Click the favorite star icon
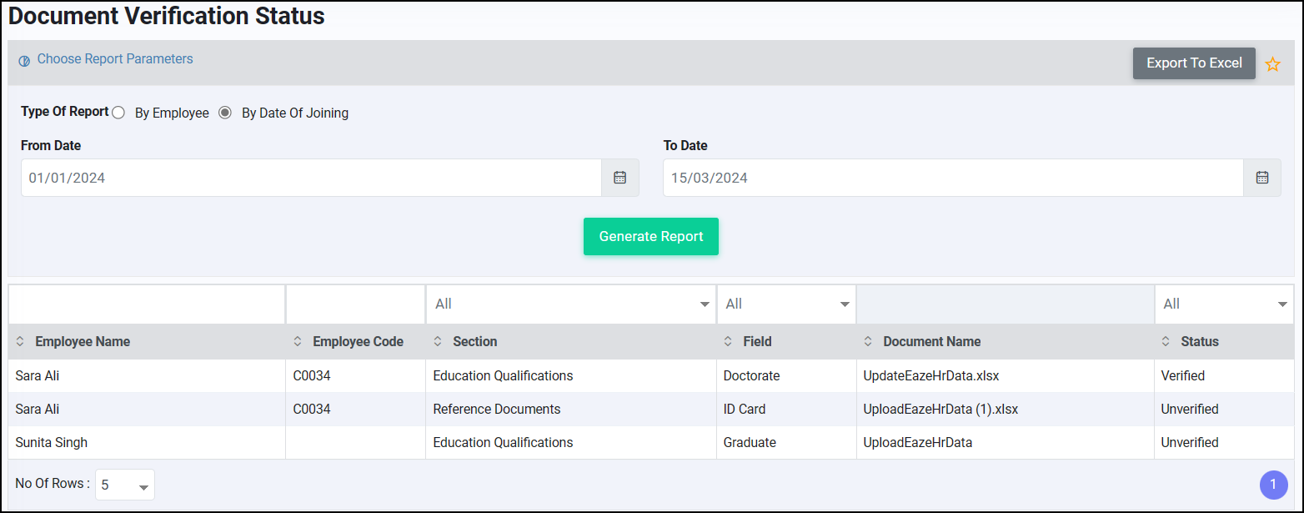 1272,64
